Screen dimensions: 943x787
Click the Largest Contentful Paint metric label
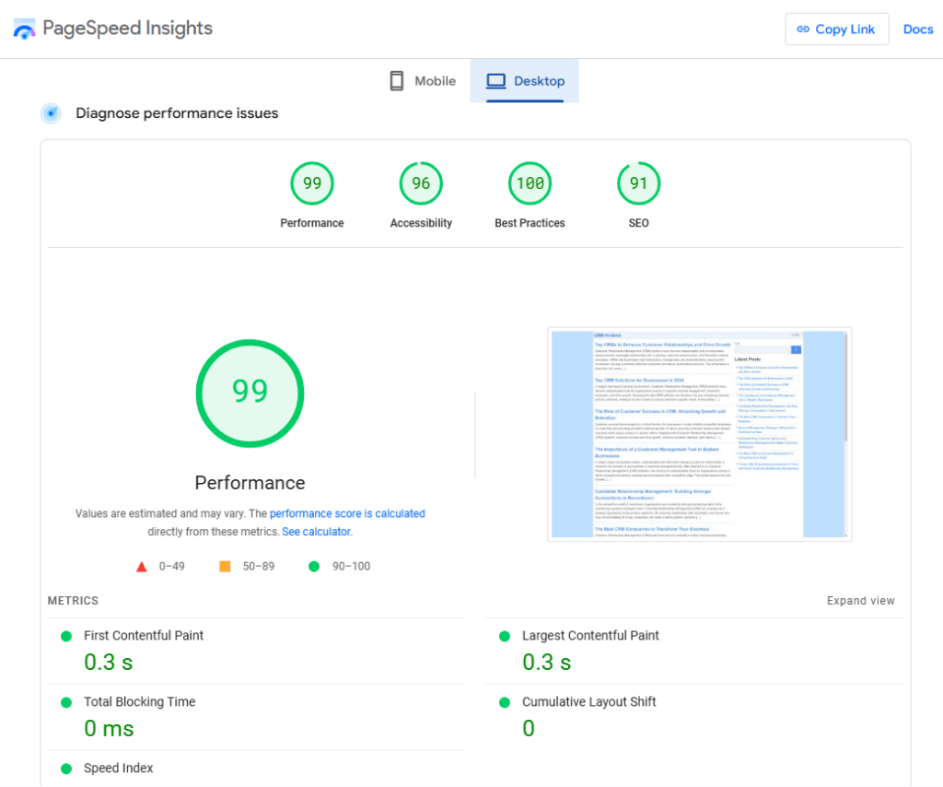tap(590, 635)
